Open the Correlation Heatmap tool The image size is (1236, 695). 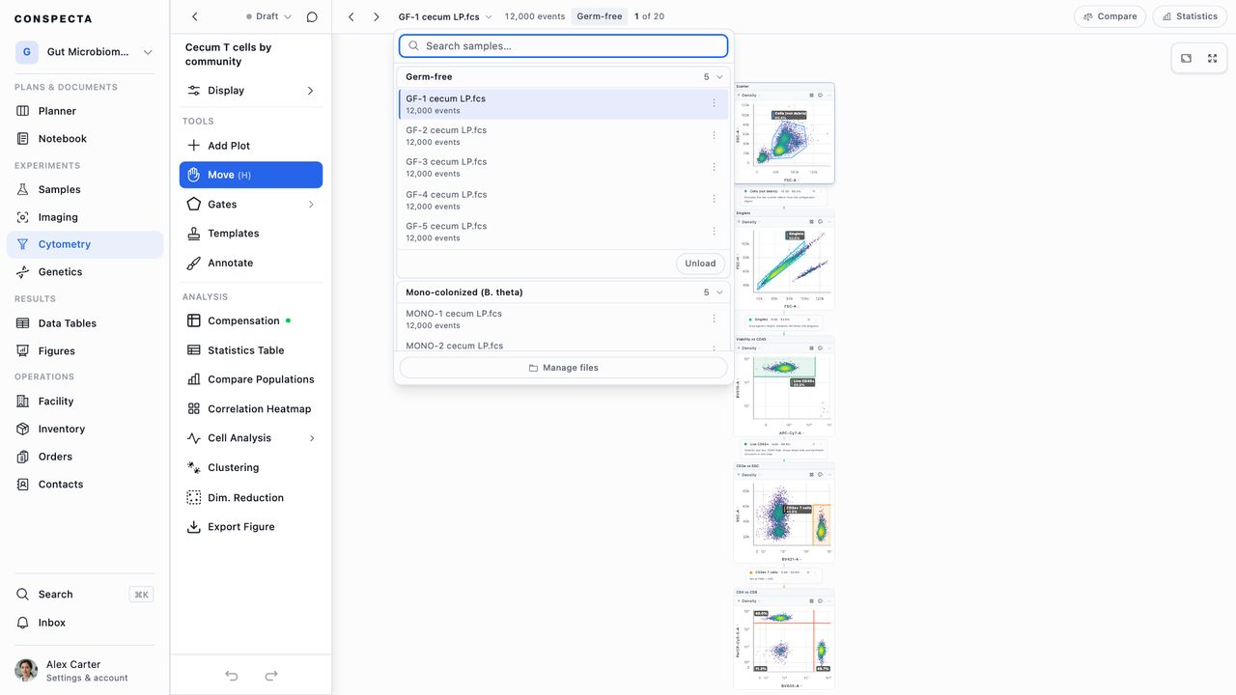(x=251, y=409)
